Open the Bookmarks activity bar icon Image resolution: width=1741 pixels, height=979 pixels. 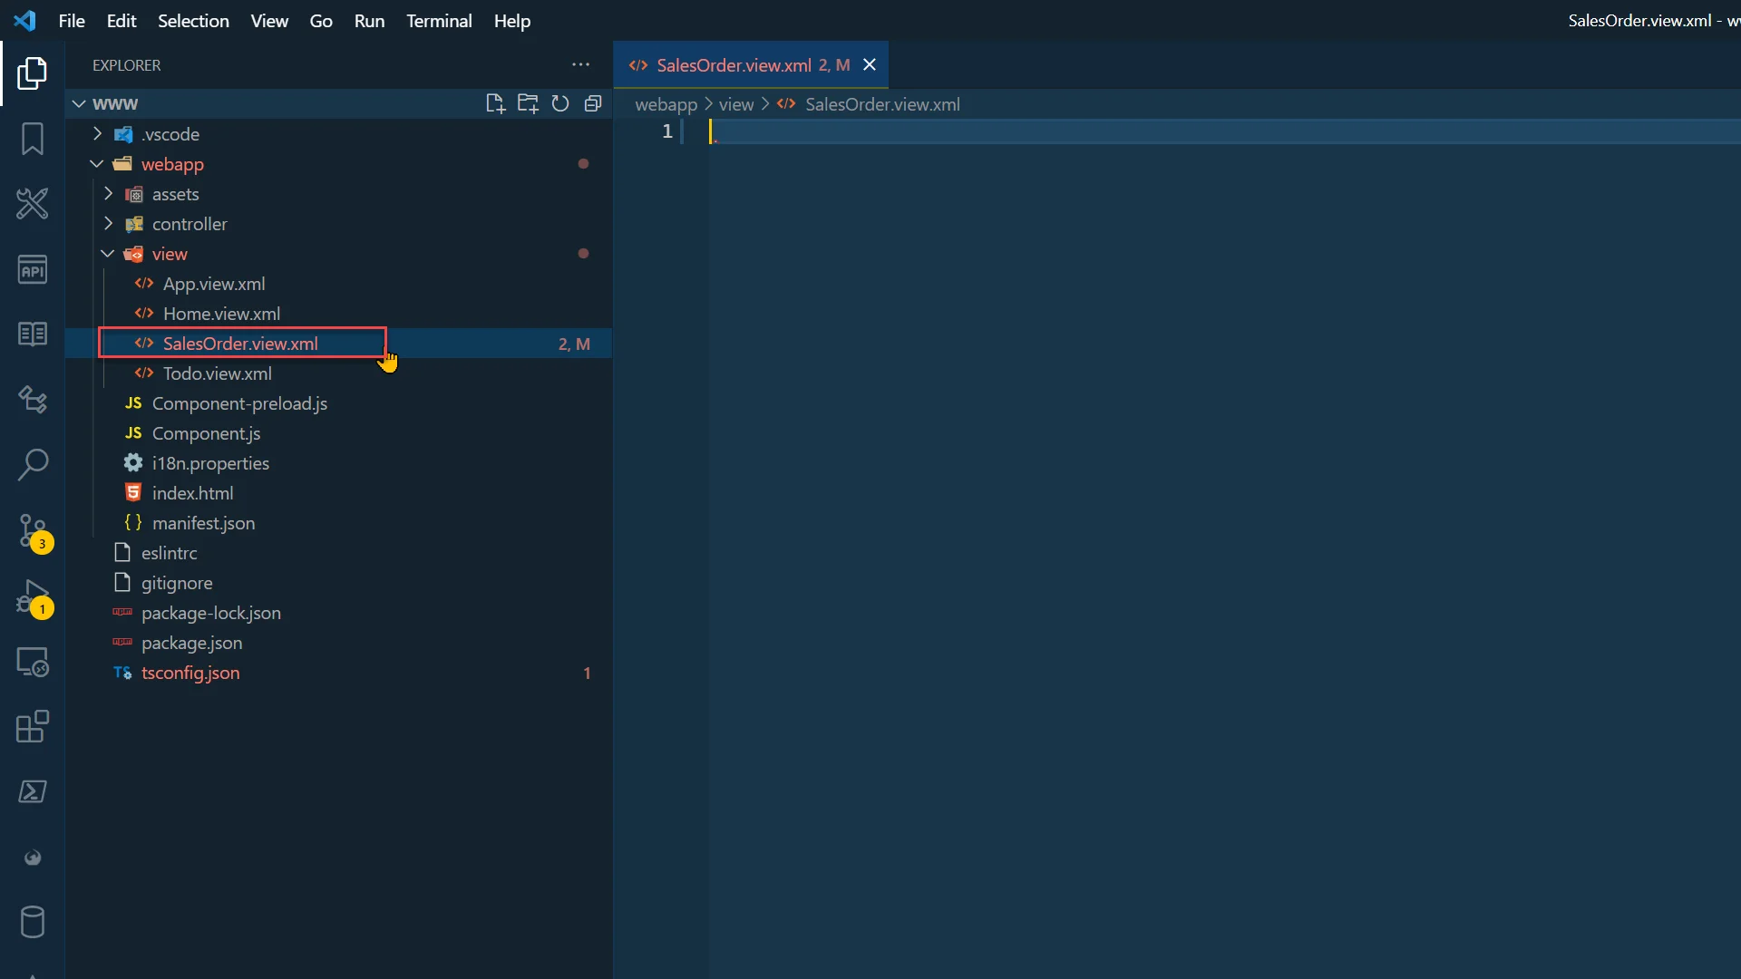pyautogui.click(x=33, y=139)
